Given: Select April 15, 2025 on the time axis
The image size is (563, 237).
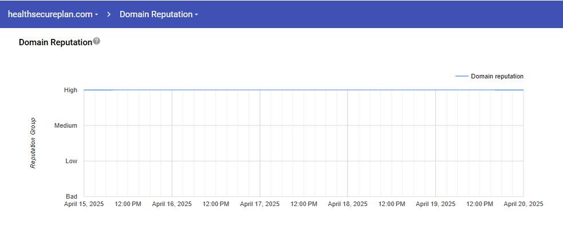Looking at the screenshot, I should pos(84,204).
